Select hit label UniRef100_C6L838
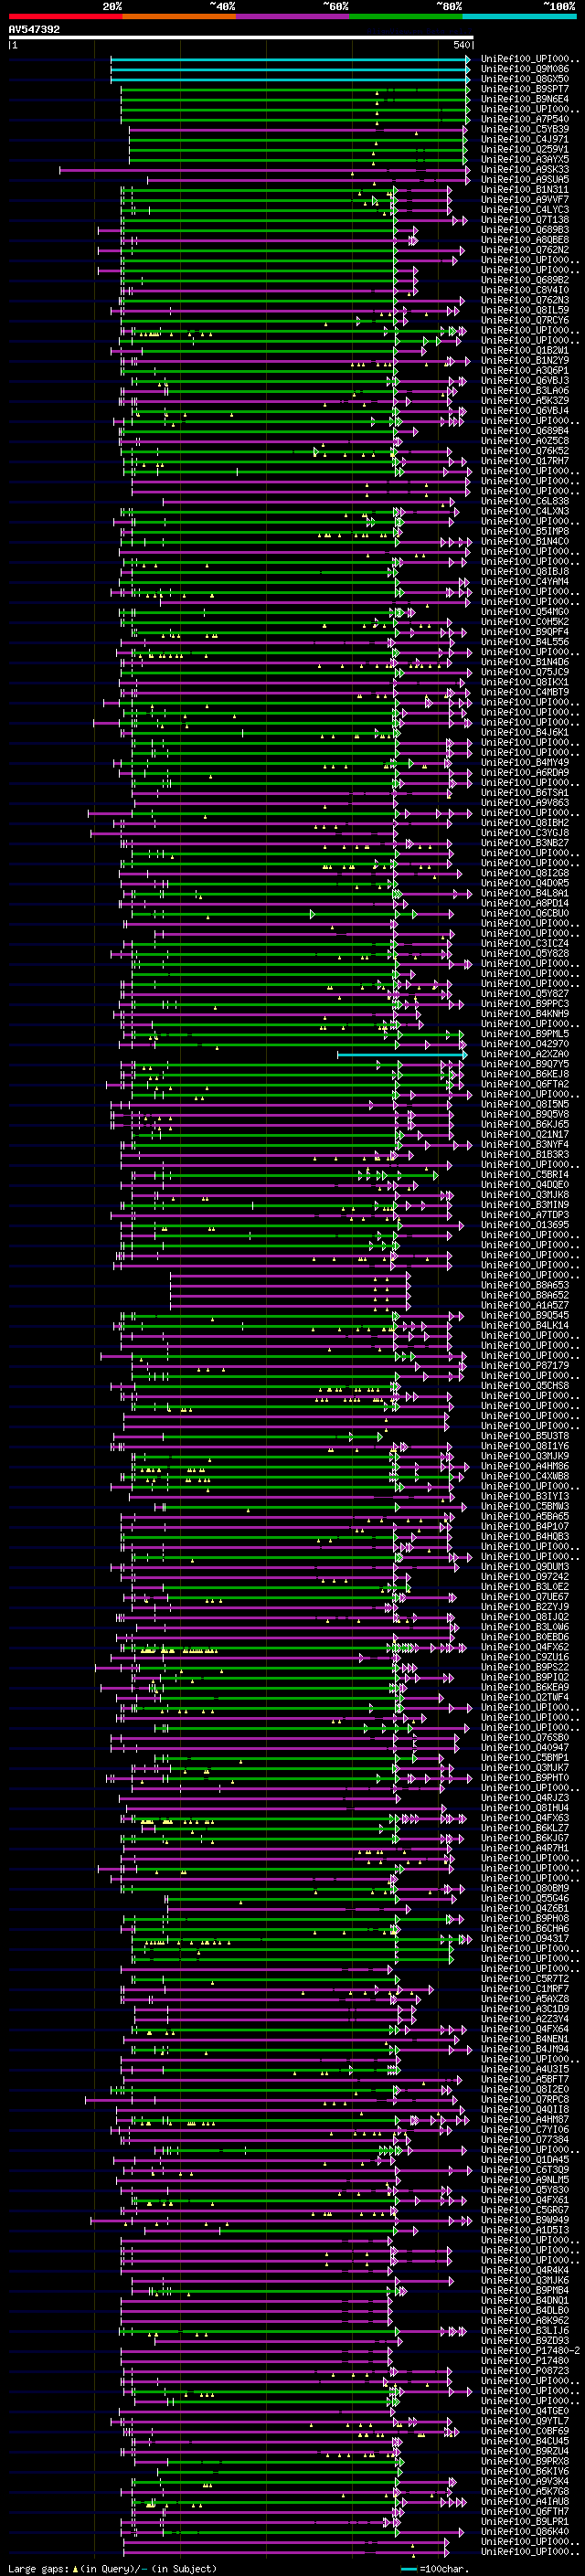585x2576 pixels. (x=525, y=501)
